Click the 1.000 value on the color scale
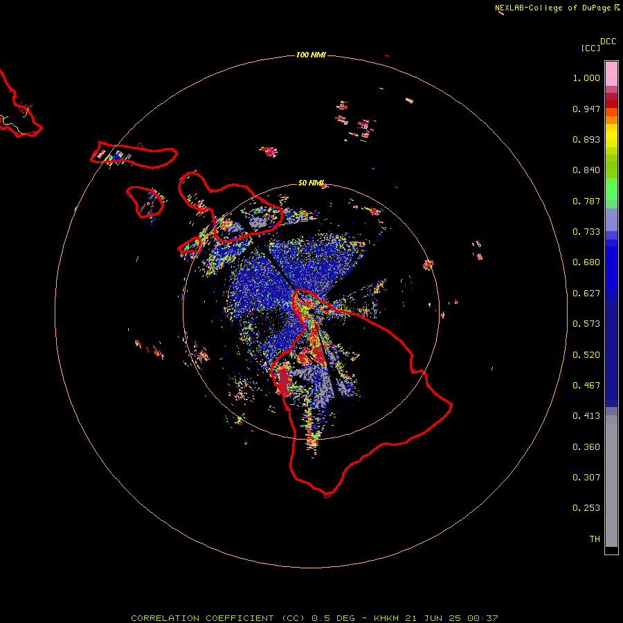The height and width of the screenshot is (623, 623). pyautogui.click(x=586, y=78)
